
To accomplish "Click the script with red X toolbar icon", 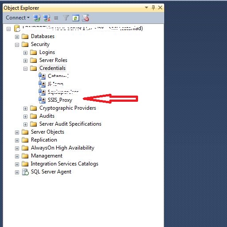I will (86, 18).
